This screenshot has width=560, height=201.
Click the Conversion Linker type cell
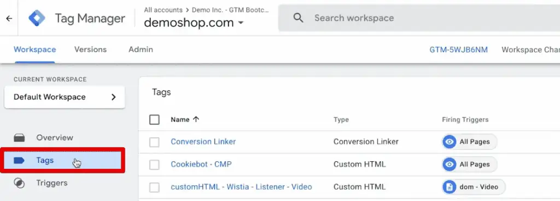[x=366, y=142]
